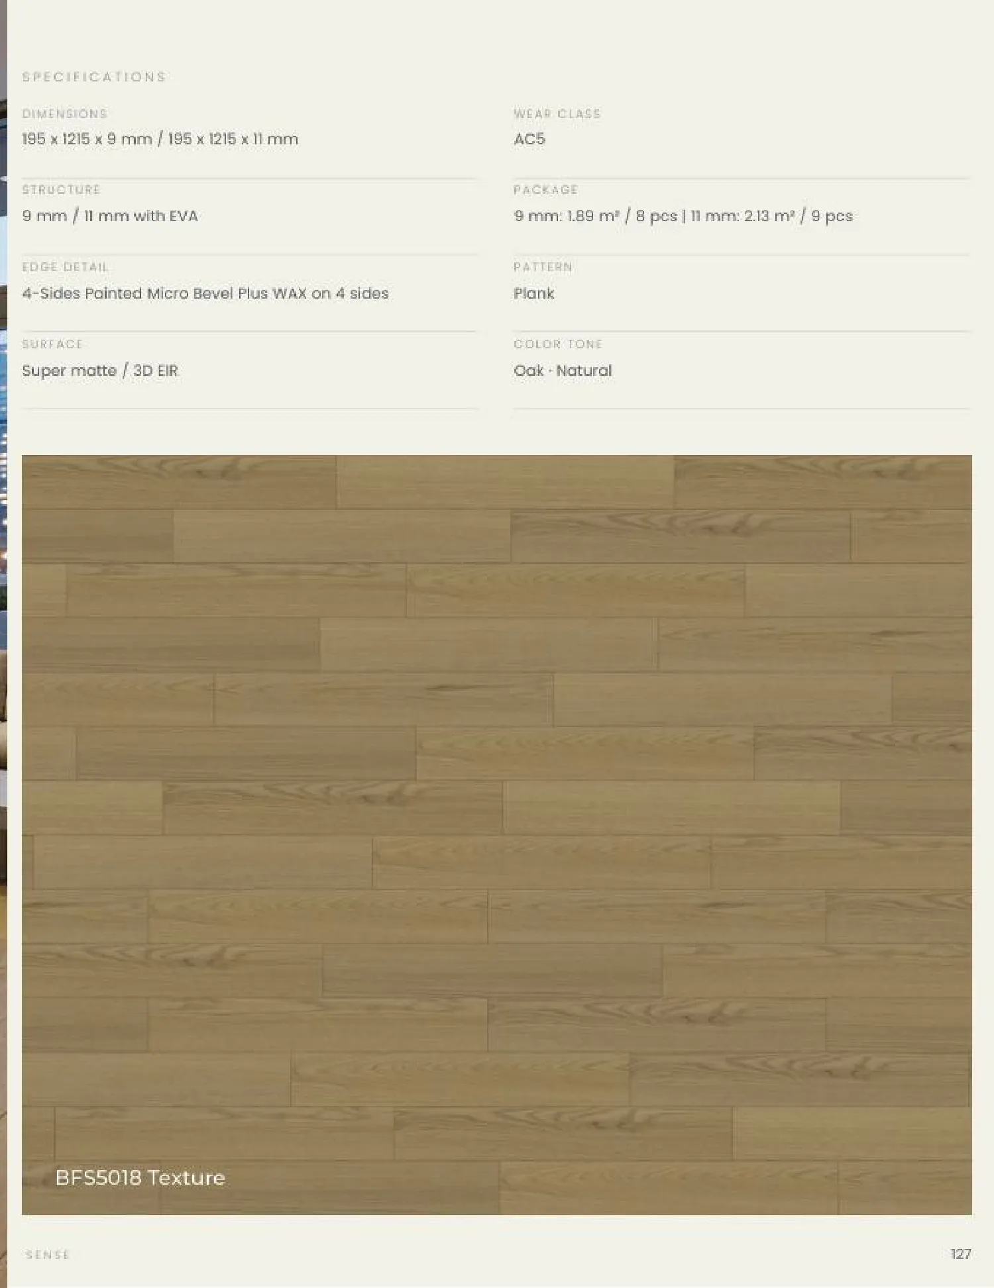Click the PATTERN label
The image size is (994, 1288).
(x=543, y=267)
